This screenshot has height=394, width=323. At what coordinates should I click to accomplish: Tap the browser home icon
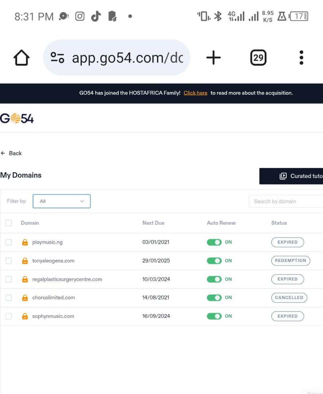(22, 58)
